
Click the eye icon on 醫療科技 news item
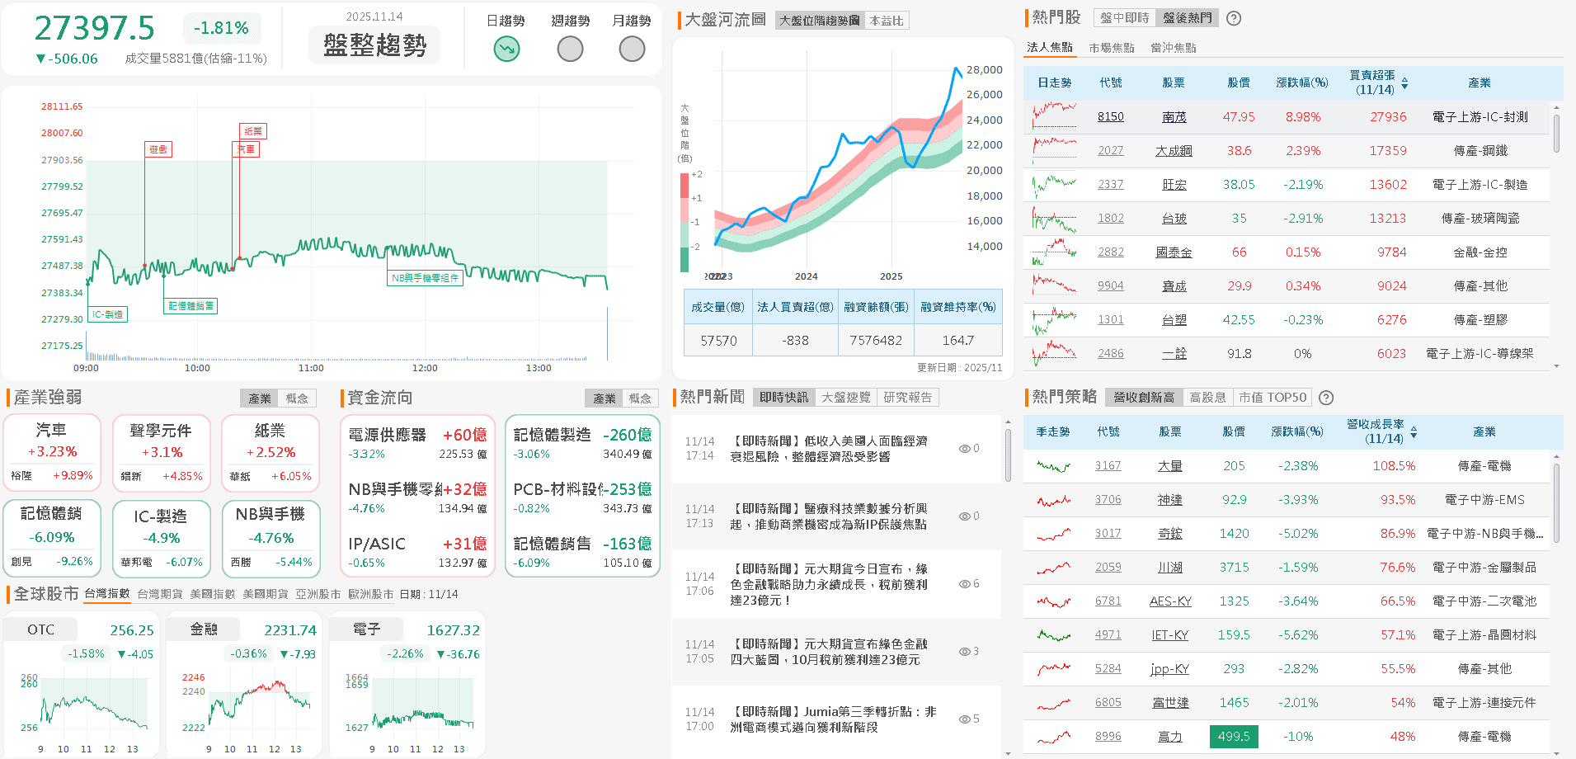tap(963, 516)
